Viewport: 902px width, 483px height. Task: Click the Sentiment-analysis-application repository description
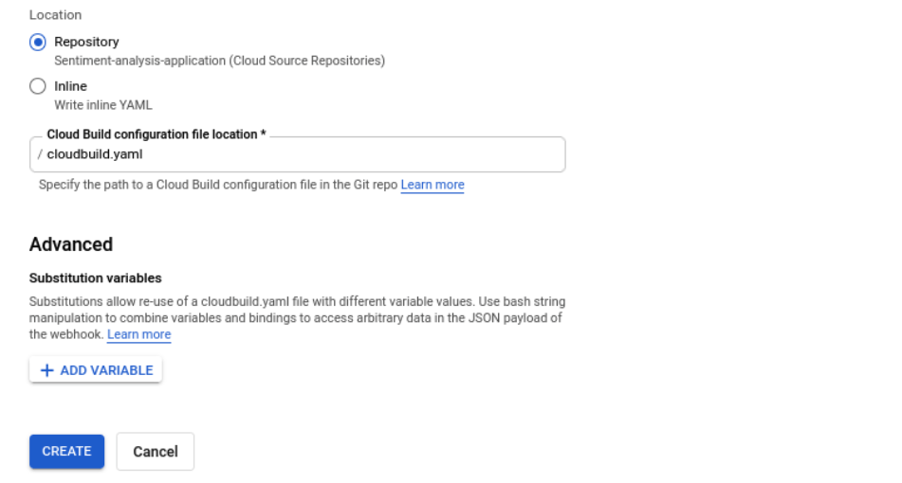pyautogui.click(x=219, y=61)
